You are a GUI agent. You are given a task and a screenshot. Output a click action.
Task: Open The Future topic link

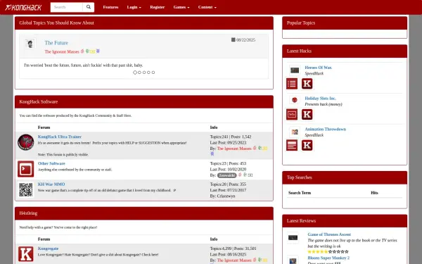[56, 43]
